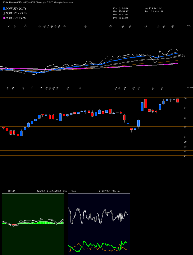Image resolution: width=193 pixels, height=255 pixels.
Task: Click the Pre C: 28.02 value
Action: pyautogui.click(x=120, y=18)
